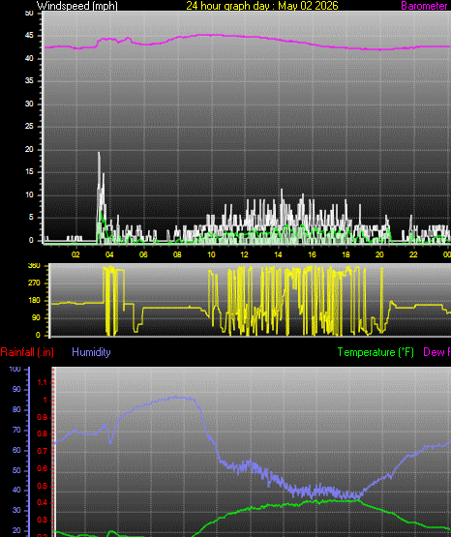Click the '02' hour label on time axis
451x537 pixels.
[75, 254]
